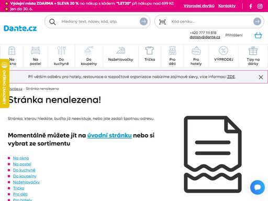Select the Nažehlovačky menu item

(x=120, y=56)
